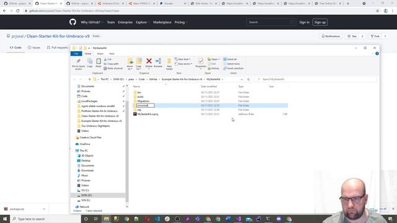Open the Explore dropdown on GitHub
397x223 pixels.
[143, 22]
